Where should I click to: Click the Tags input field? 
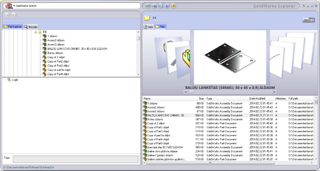(x=76, y=159)
